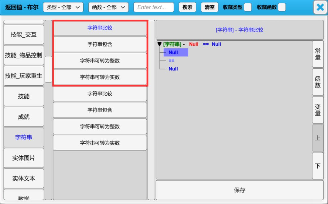
Task: Open the 类型 - 全部 dropdown
Action: coord(63,7)
